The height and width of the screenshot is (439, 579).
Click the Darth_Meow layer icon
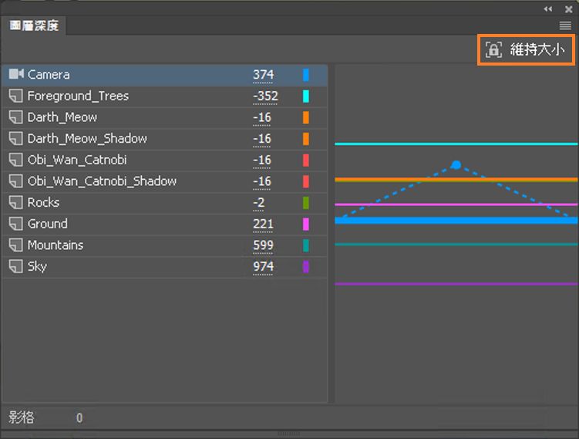(15, 117)
